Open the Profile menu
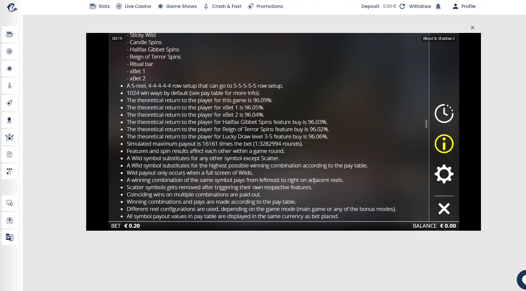The width and height of the screenshot is (526, 291). [x=464, y=6]
